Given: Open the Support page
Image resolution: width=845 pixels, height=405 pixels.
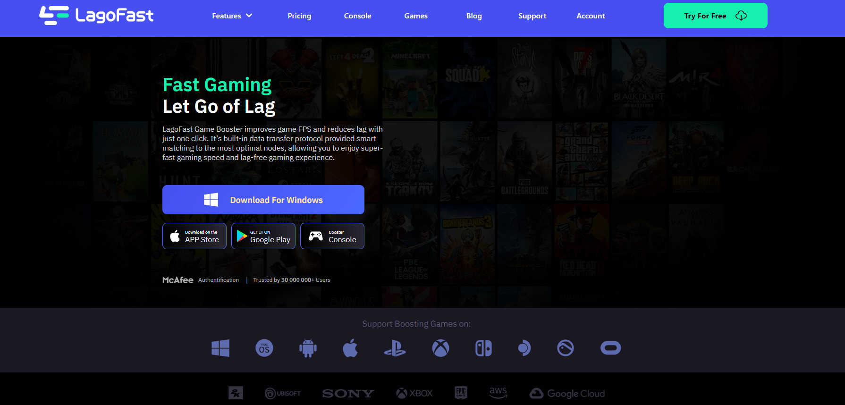Looking at the screenshot, I should pyautogui.click(x=532, y=16).
